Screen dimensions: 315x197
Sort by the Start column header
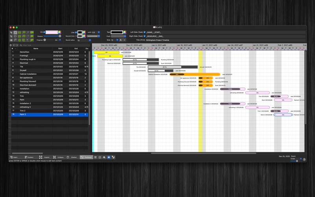60,48
